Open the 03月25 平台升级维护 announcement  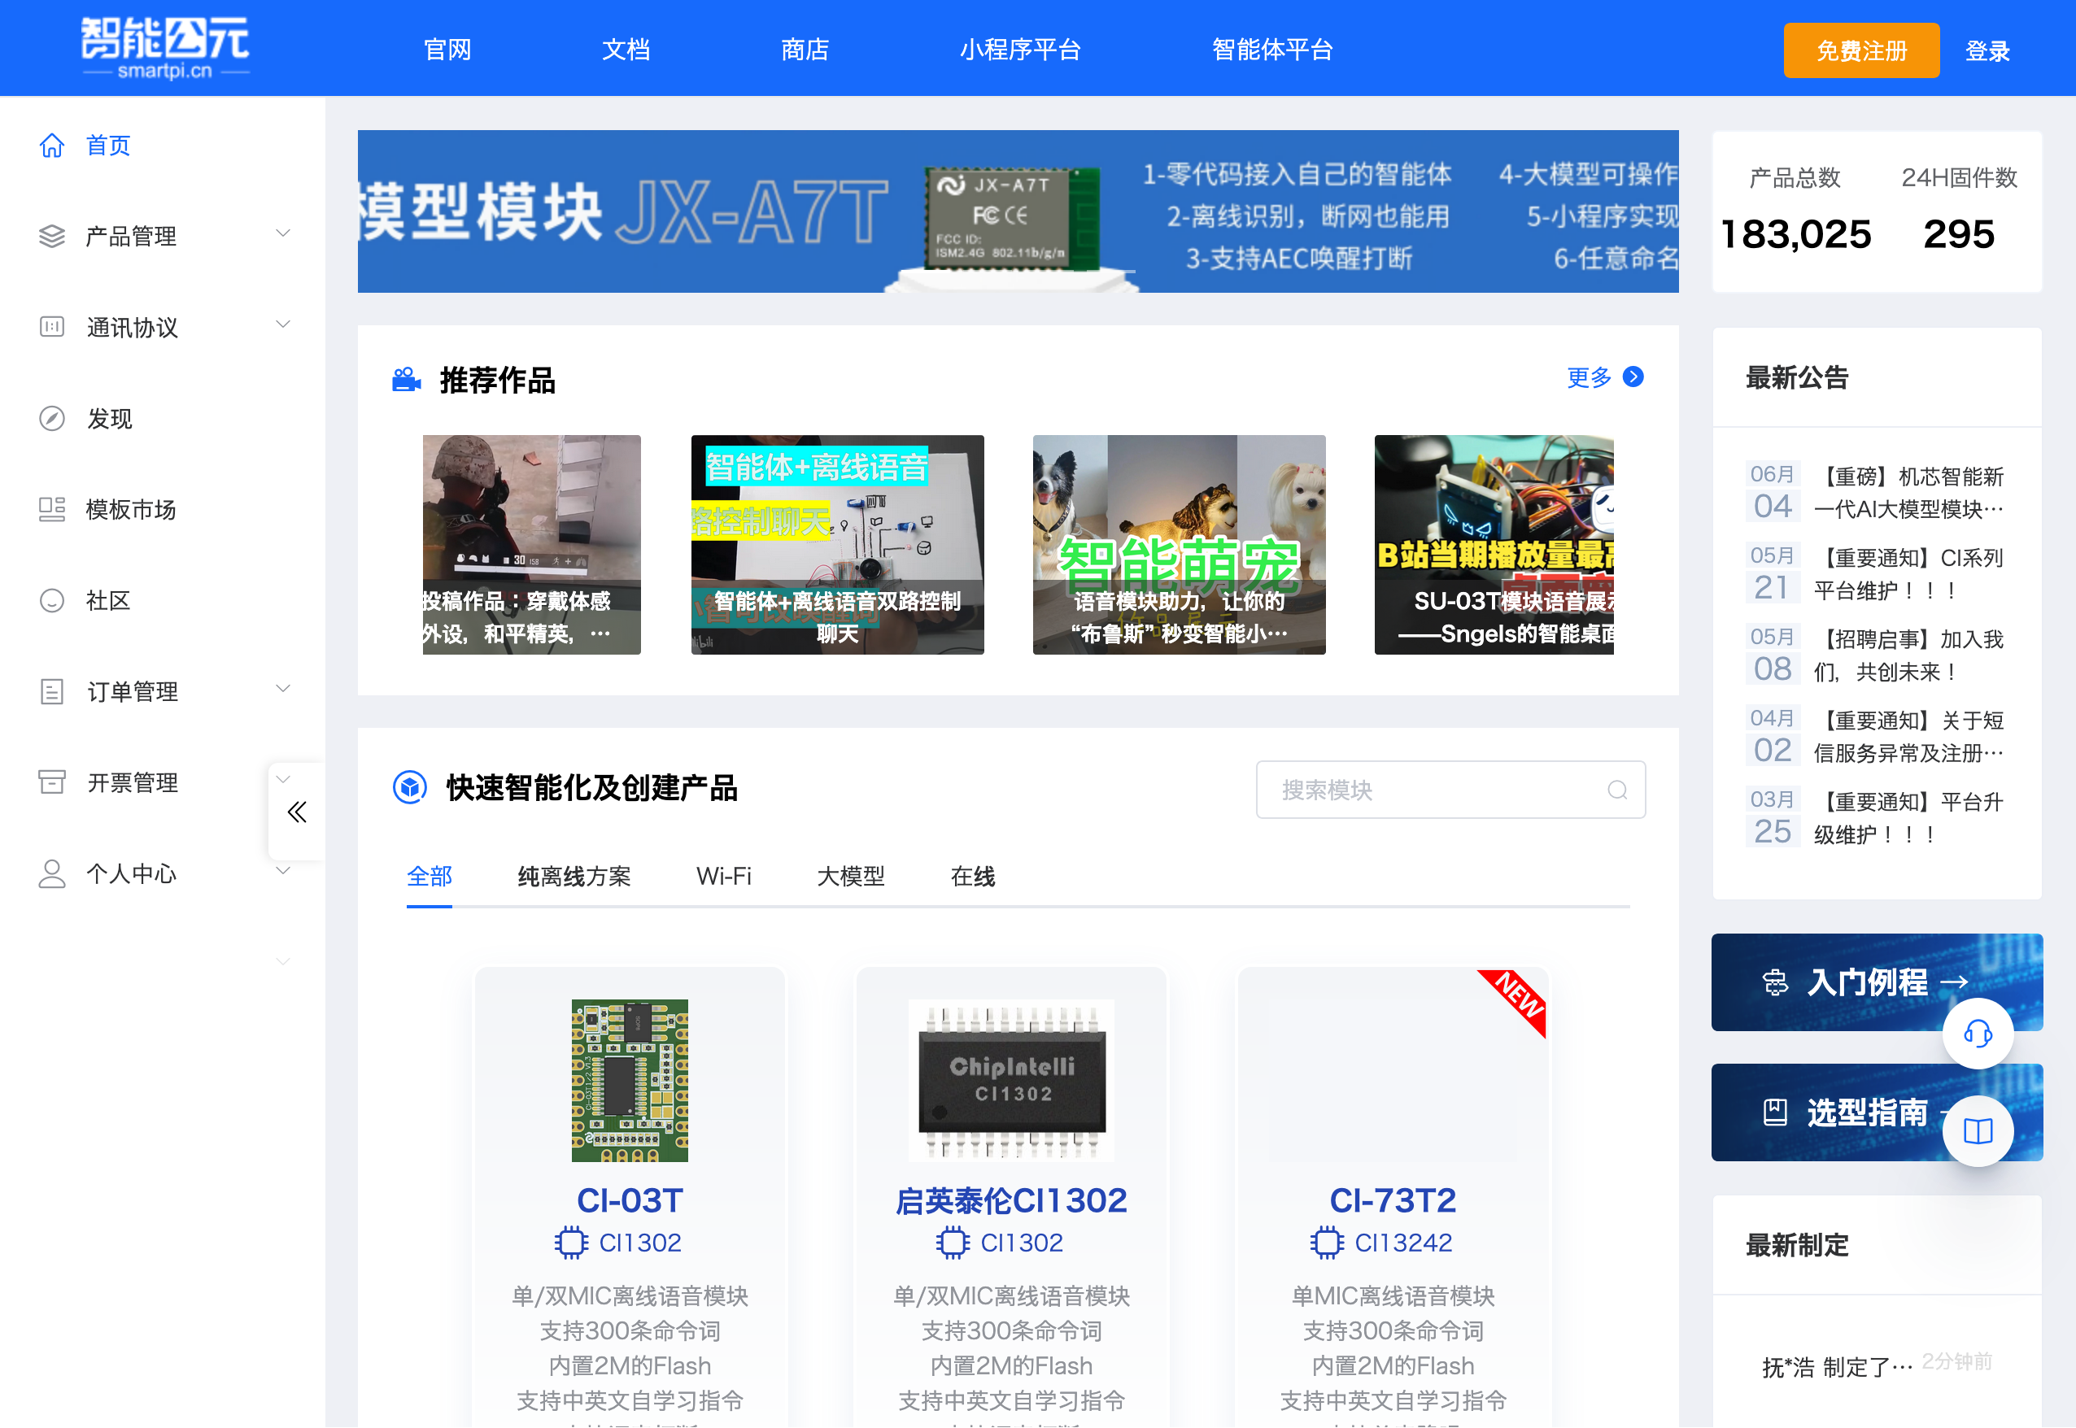pyautogui.click(x=1876, y=818)
